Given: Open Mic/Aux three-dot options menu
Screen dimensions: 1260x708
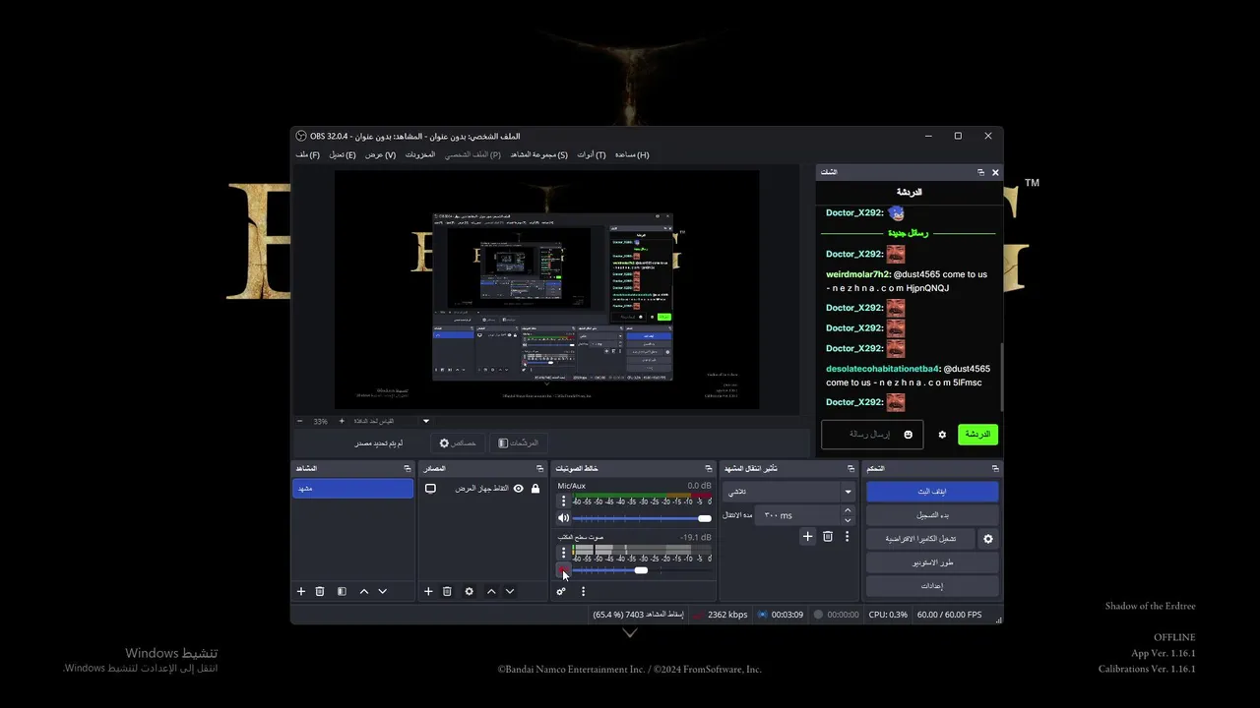Looking at the screenshot, I should pos(563,501).
